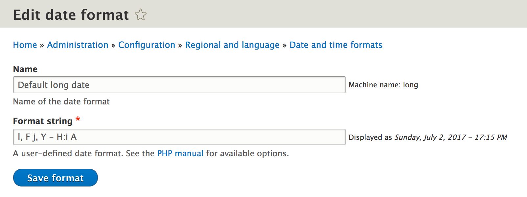This screenshot has height=197, width=527.
Task: Open Regional and language breadcrumb
Action: (x=232, y=45)
